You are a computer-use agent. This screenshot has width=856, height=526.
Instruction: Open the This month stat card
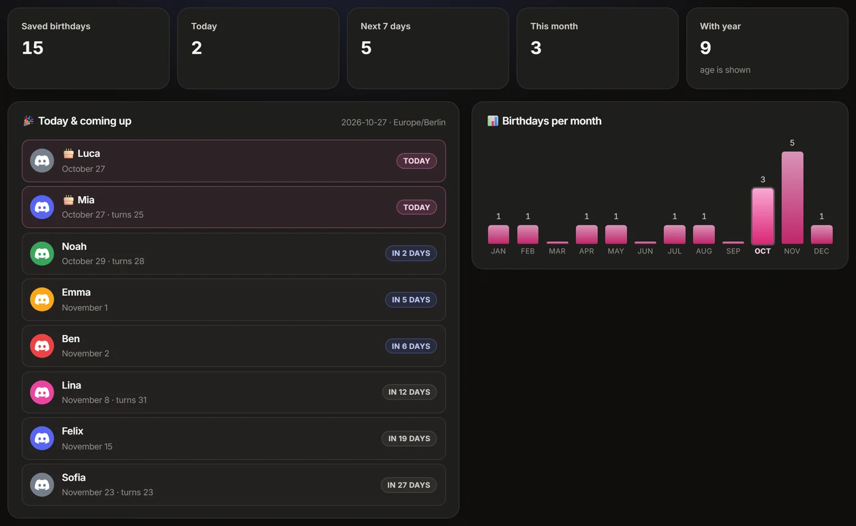pyautogui.click(x=597, y=48)
